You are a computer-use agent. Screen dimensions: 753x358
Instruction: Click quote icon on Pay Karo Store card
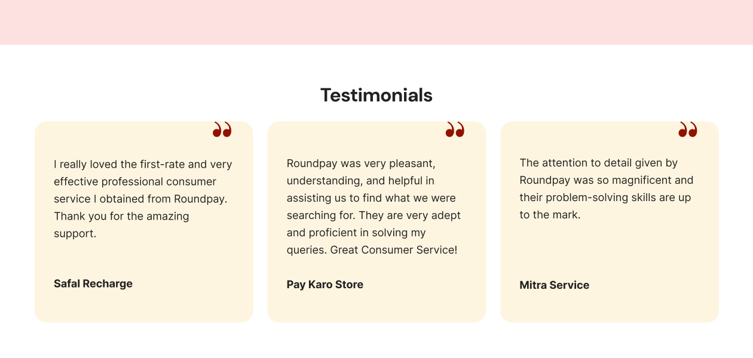(x=455, y=129)
